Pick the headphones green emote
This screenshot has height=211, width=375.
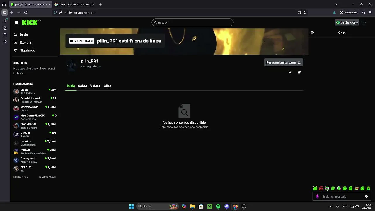(x=327, y=188)
